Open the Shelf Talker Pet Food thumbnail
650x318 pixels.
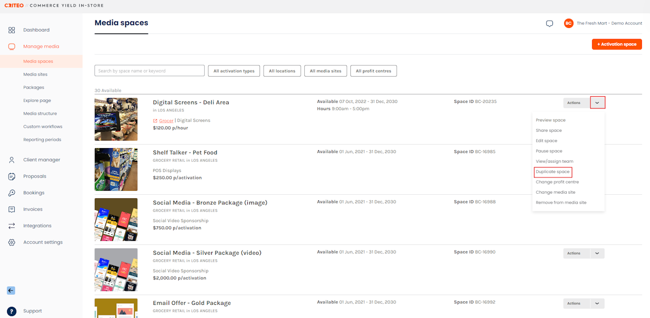(x=116, y=169)
